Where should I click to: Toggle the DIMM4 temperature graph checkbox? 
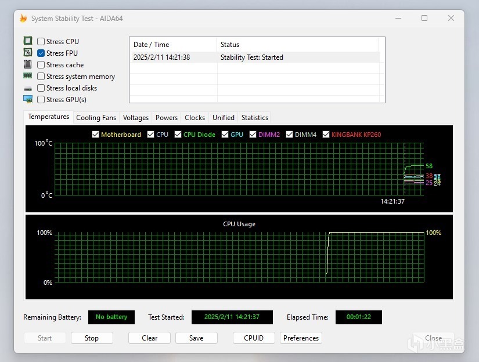(x=289, y=135)
